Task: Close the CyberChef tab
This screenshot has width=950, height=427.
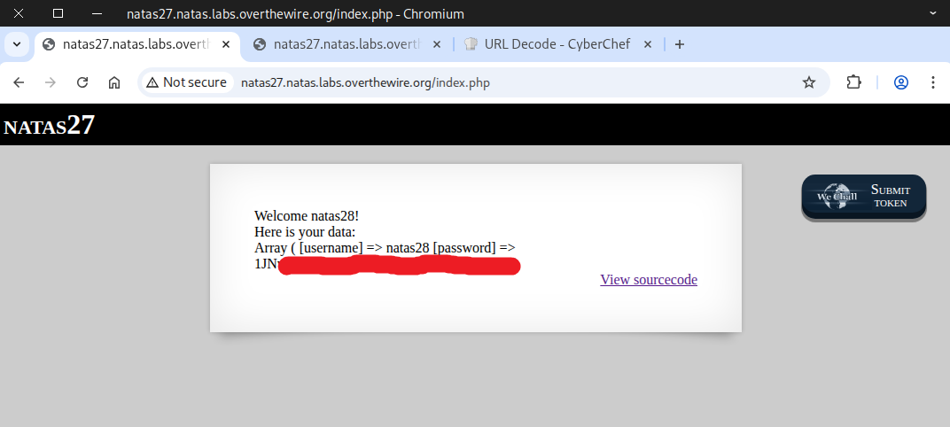Action: [648, 44]
